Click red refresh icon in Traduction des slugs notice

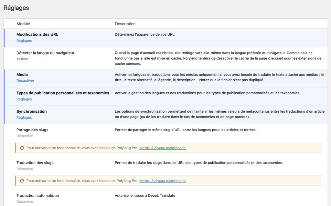click(x=22, y=181)
